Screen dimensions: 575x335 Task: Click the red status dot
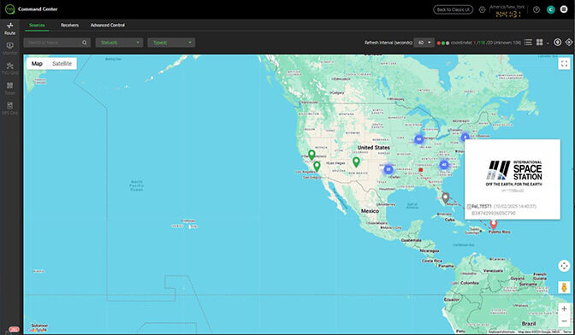point(439,44)
